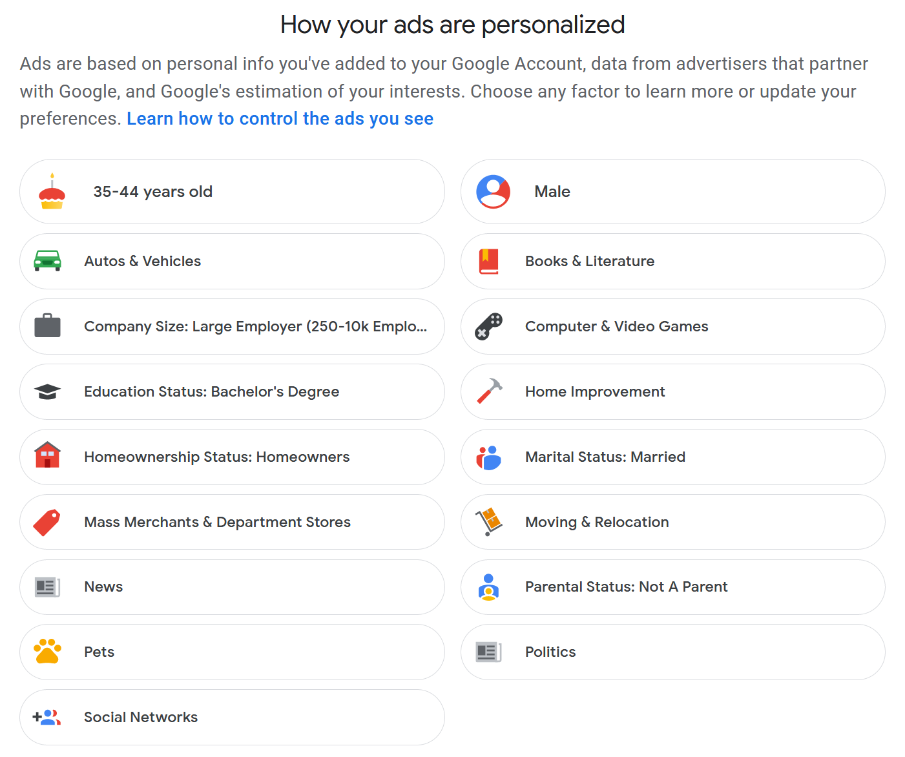Click the briefcase Company Size icon
Viewport: 905px width, 757px height.
coord(47,326)
